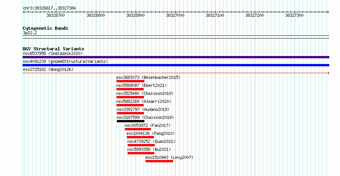Select red bar under esv1004138

(140, 137)
